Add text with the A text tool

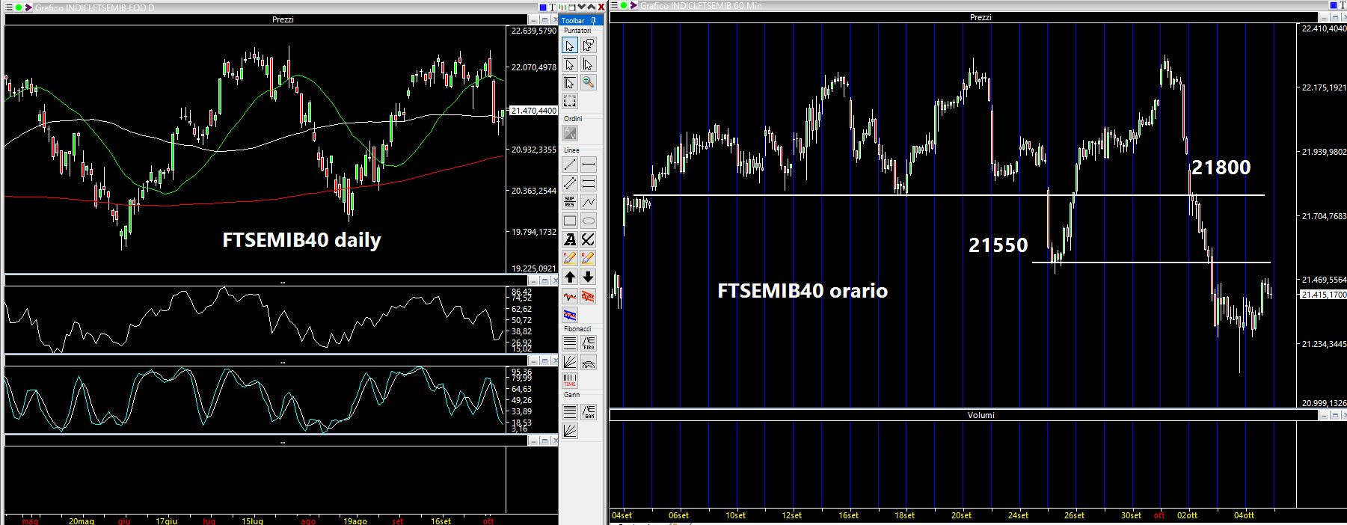tap(570, 239)
